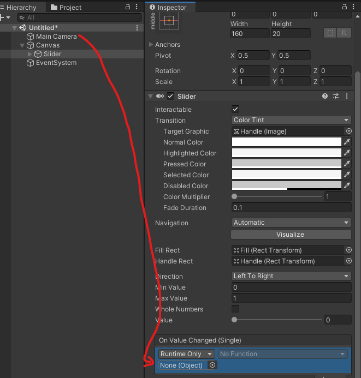Open the Untitled scene options menu
The width and height of the screenshot is (361, 378).
[137, 28]
